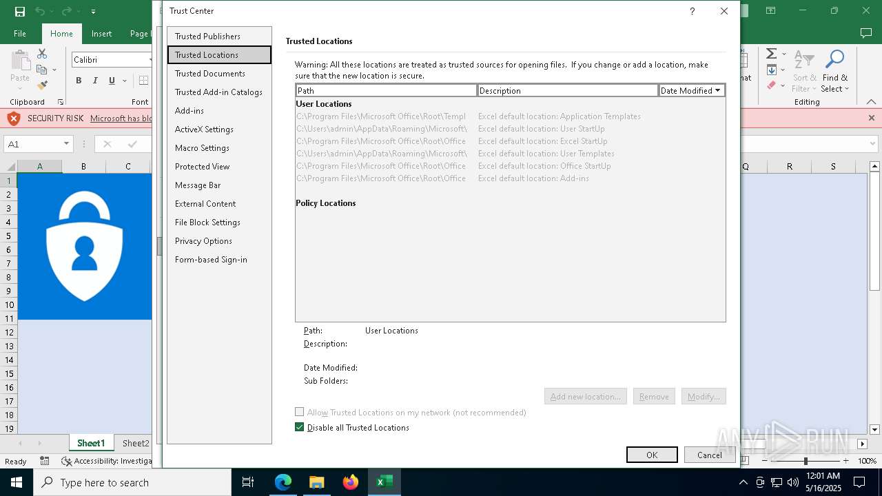The image size is (882, 496).
Task: Click the zoom slider handle in status bar
Action: [806, 461]
